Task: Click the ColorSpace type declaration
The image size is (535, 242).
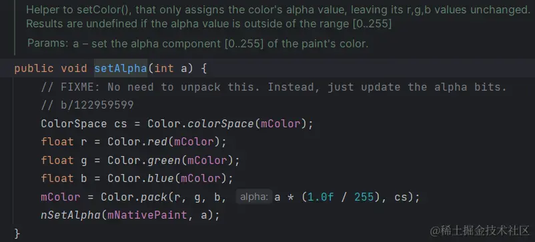Action: coord(73,124)
